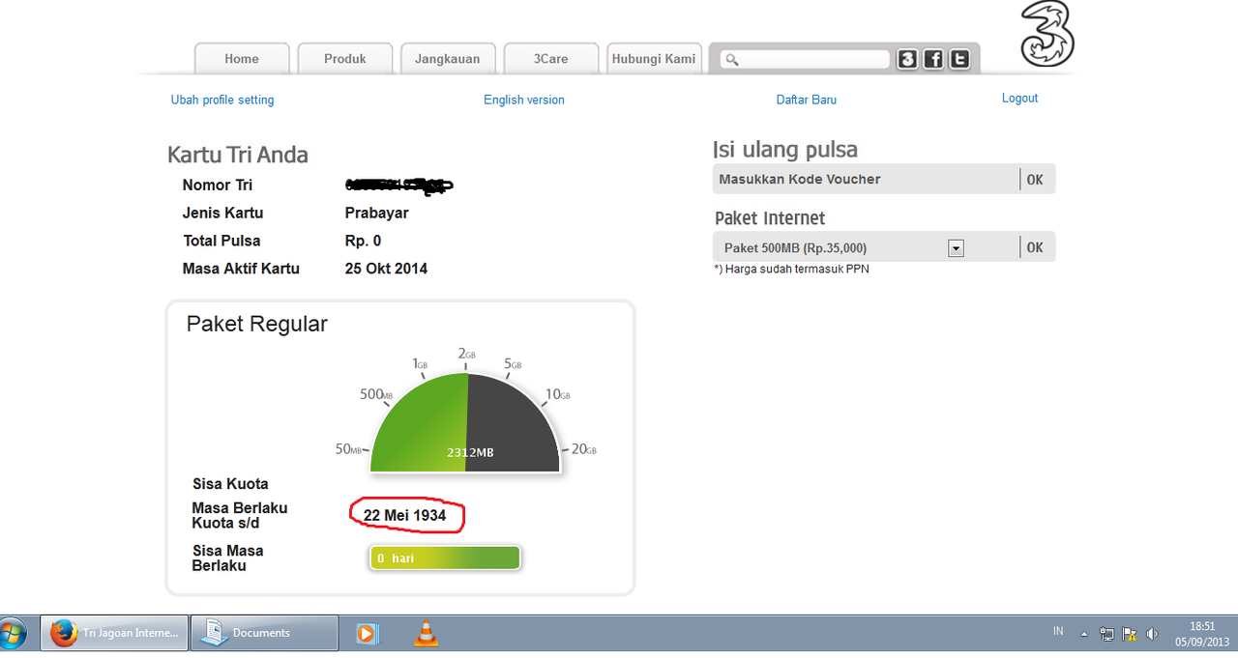The image size is (1238, 658).
Task: Launch Windows Media Player from taskbar
Action: click(368, 634)
